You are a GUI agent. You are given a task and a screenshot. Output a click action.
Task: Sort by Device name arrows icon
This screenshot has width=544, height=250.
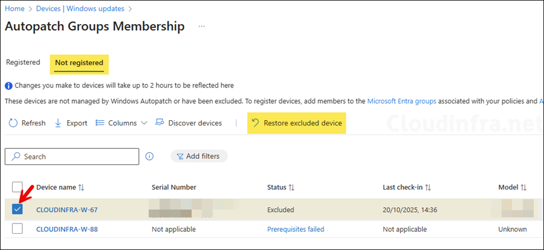click(x=81, y=188)
